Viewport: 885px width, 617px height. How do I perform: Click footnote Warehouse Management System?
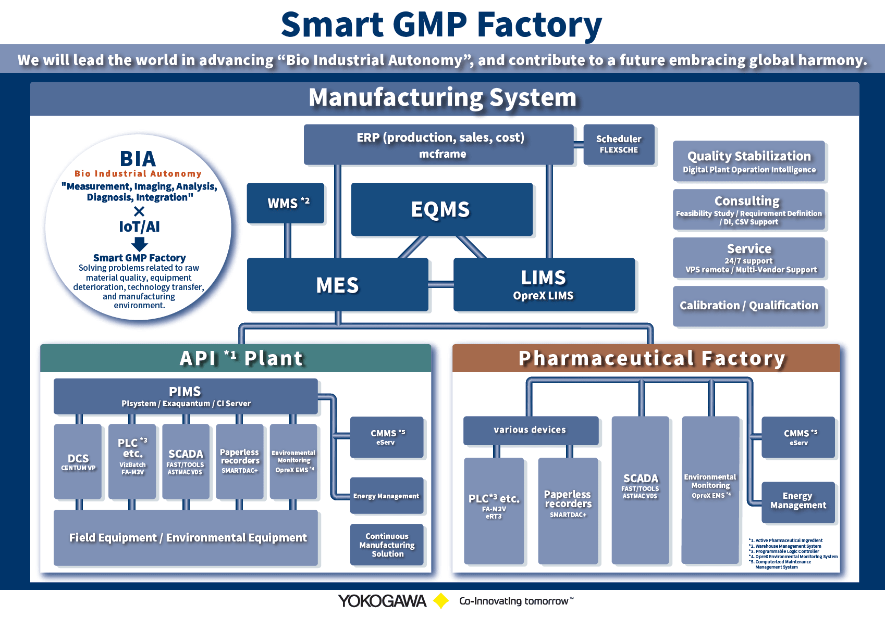pyautogui.click(x=785, y=546)
